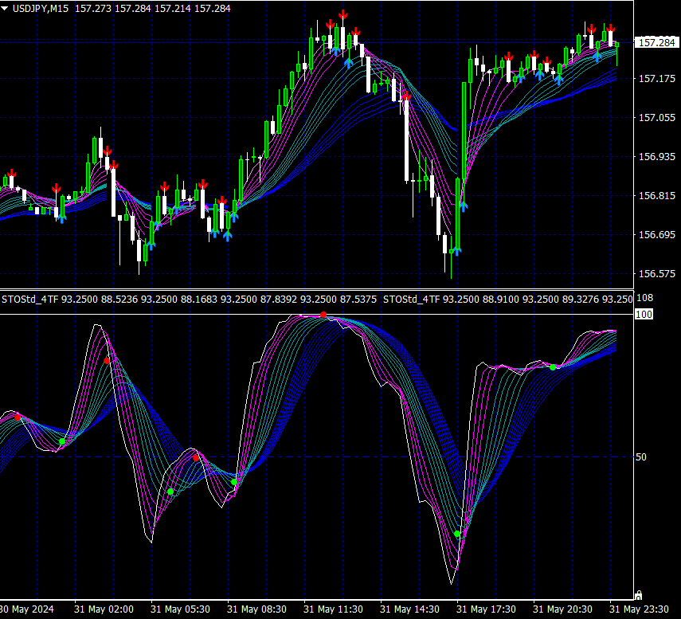This screenshot has width=681, height=619.
Task: Select 31 May 17:30 on the time axis
Action: (x=487, y=609)
